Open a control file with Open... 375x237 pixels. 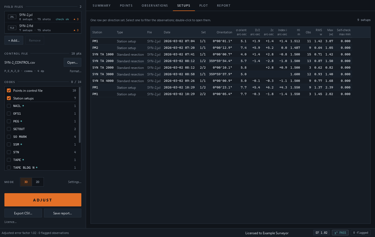click(73, 62)
